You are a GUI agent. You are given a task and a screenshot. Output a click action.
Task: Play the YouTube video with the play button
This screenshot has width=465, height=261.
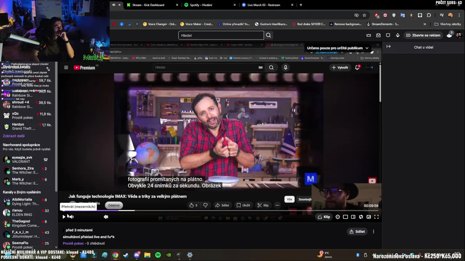pos(64,217)
